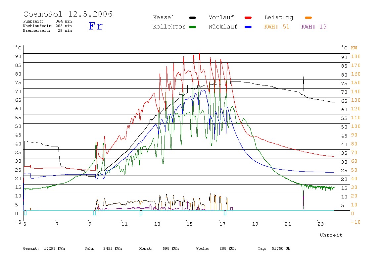Click the 'Woche:' label
The image size is (380, 269).
click(203, 248)
